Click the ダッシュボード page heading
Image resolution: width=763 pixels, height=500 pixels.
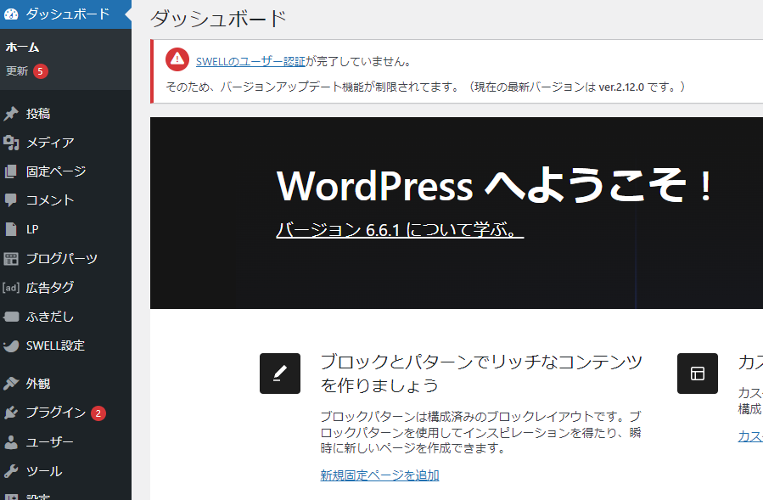(x=218, y=19)
